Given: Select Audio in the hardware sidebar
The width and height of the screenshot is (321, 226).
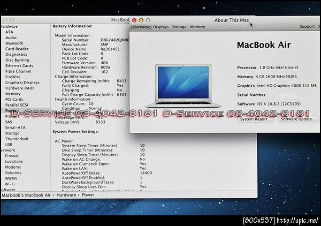Looking at the screenshot, I should click(11, 37).
